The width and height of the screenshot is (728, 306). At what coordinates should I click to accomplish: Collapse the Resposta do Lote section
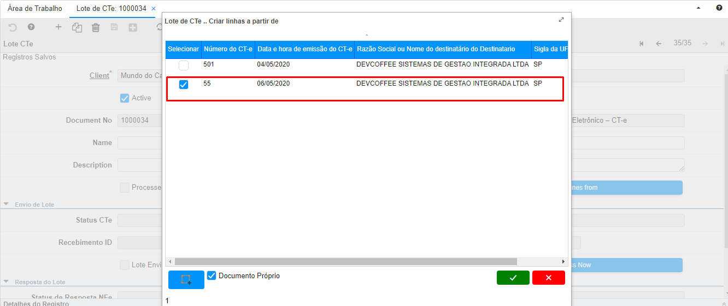7,281
